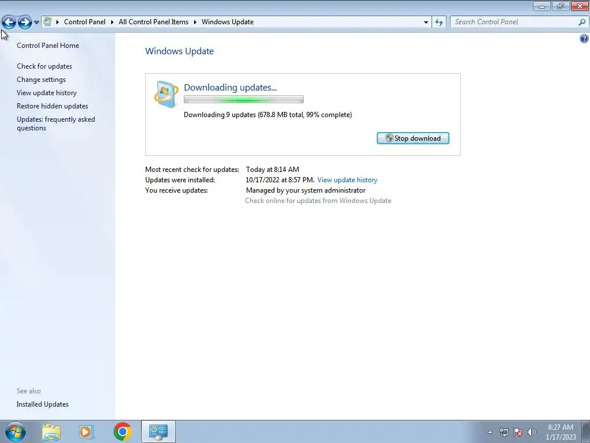Screen dimensions: 590x443
Task: Click Managed by your system administrator text
Action: [305, 190]
